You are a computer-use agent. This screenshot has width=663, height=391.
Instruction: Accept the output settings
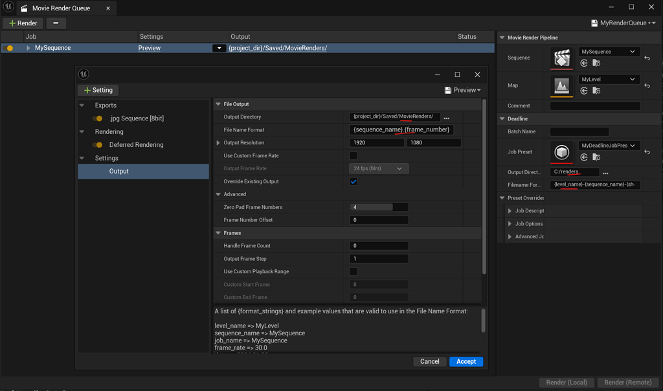tap(466, 361)
